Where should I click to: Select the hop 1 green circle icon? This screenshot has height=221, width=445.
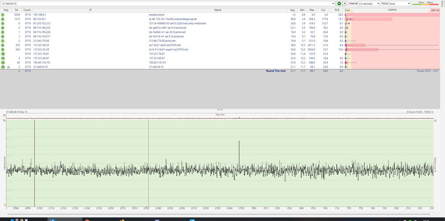coord(2,15)
